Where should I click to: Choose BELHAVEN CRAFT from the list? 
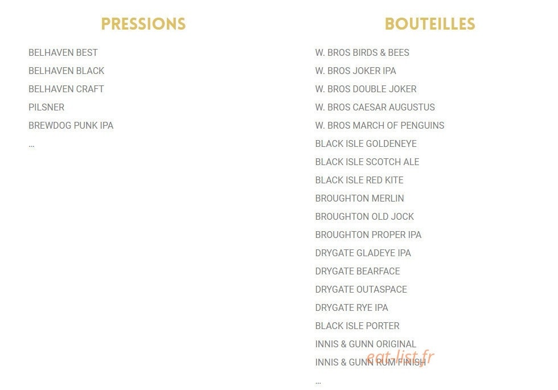(66, 89)
